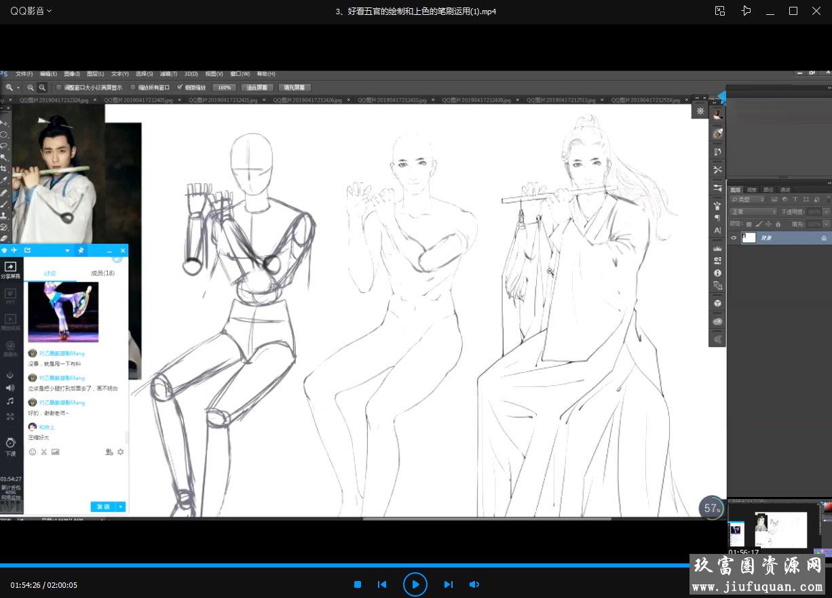Open the 滤镜(T) Filter menu
This screenshot has width=832, height=598.
(x=169, y=74)
